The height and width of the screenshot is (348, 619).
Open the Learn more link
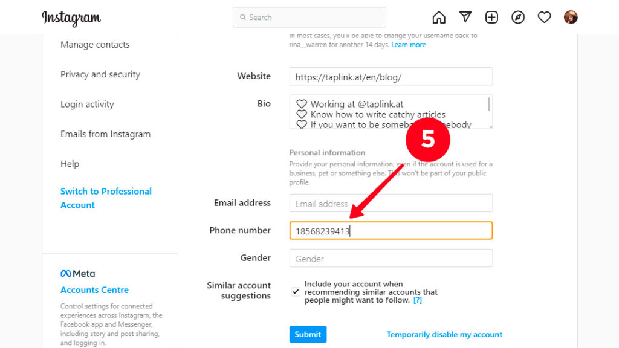(409, 44)
